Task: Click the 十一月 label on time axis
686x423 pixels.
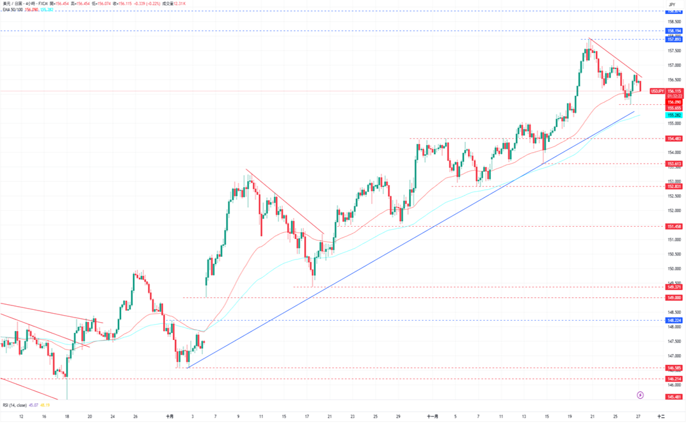Action: click(433, 416)
